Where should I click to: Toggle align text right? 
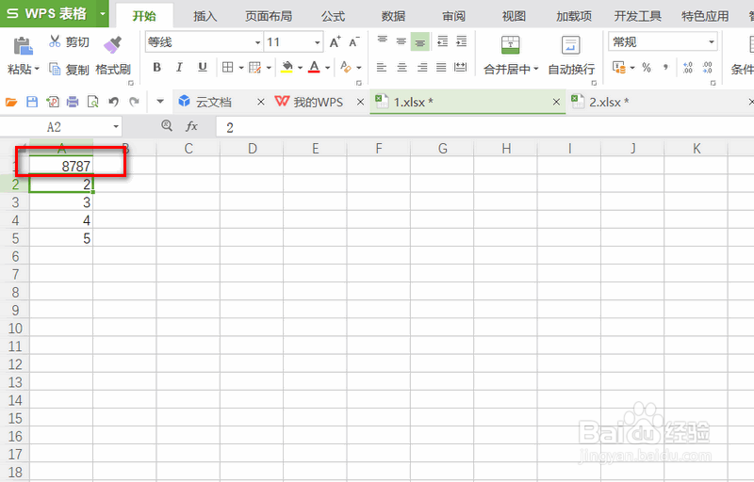[421, 68]
